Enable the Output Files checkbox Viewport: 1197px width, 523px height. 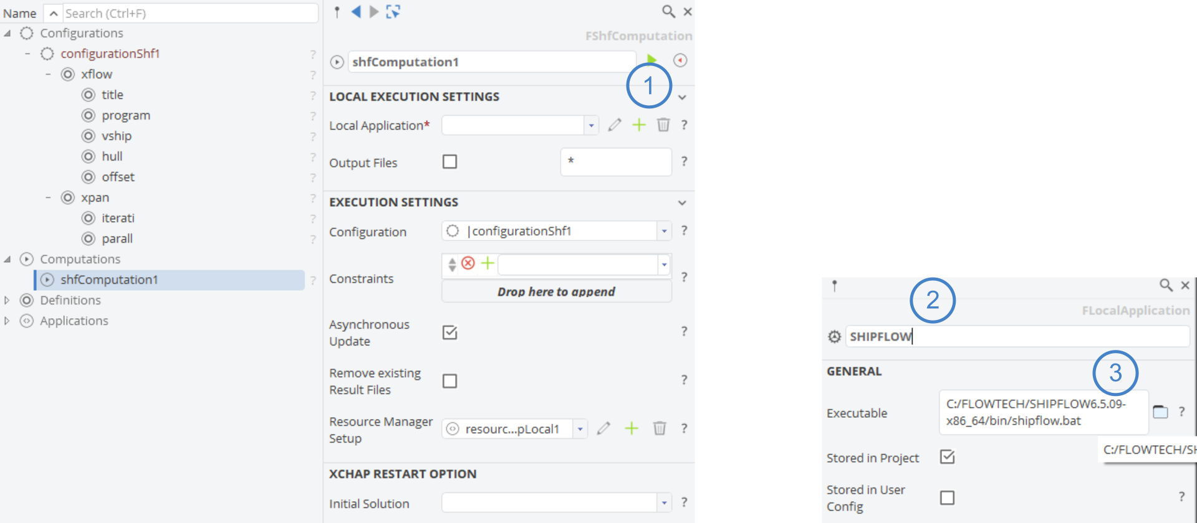[x=449, y=162]
